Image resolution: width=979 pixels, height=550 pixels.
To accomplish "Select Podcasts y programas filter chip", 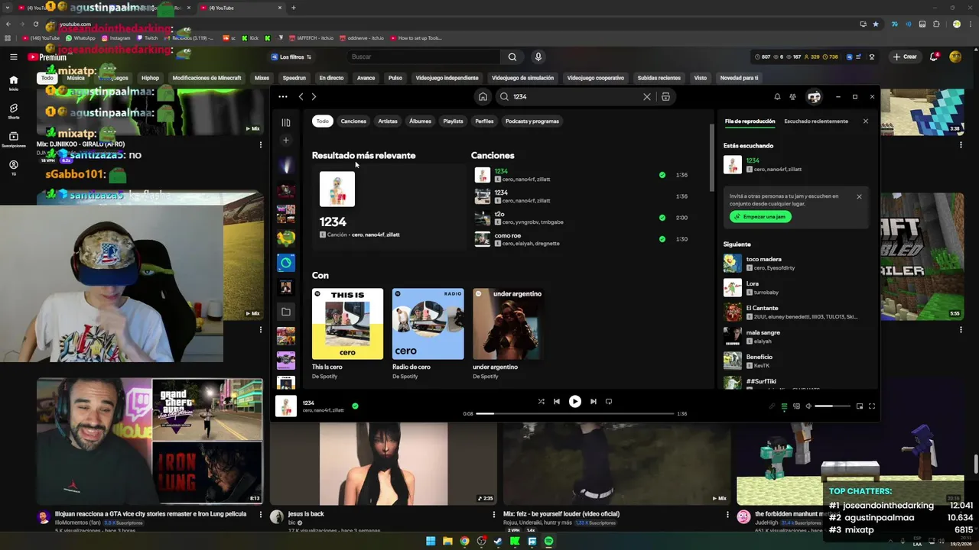I will click(532, 121).
